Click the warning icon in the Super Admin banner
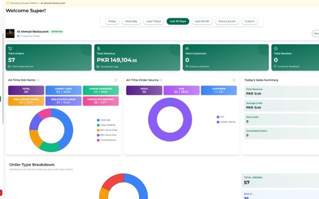Viewport: 319px width, 199px height. (7, 3)
